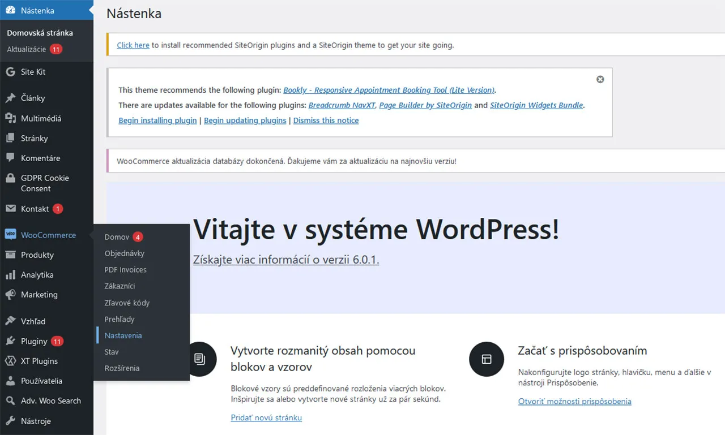Open Objednávky in WooCommerce flyout
This screenshot has width=725, height=435.
click(125, 253)
